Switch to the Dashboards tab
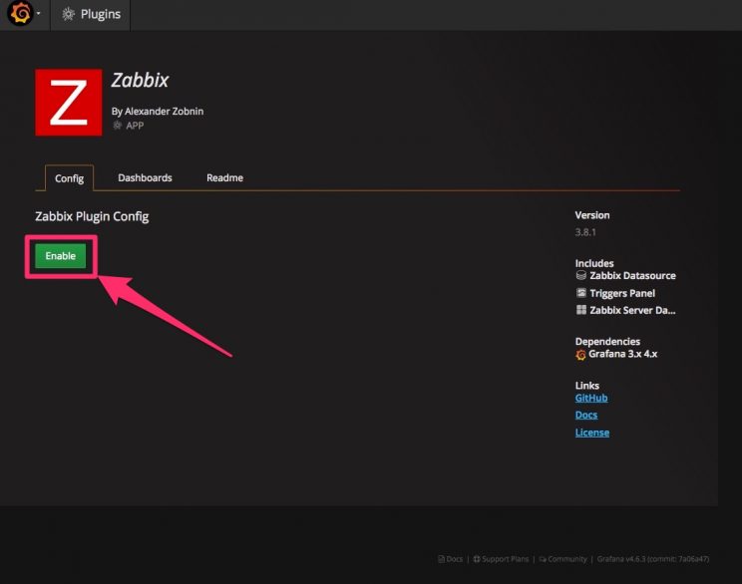742x584 pixels. pos(145,178)
